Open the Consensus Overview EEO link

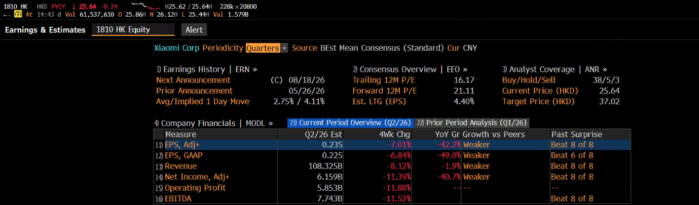point(410,69)
